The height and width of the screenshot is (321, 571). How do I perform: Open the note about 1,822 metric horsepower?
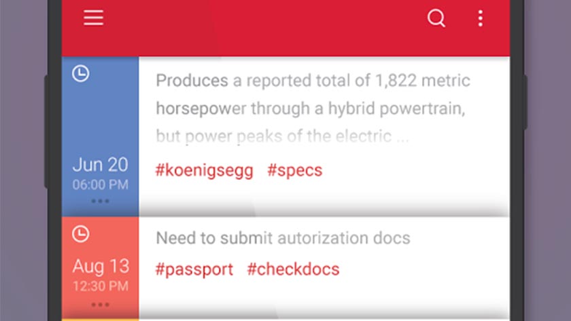coord(313,109)
